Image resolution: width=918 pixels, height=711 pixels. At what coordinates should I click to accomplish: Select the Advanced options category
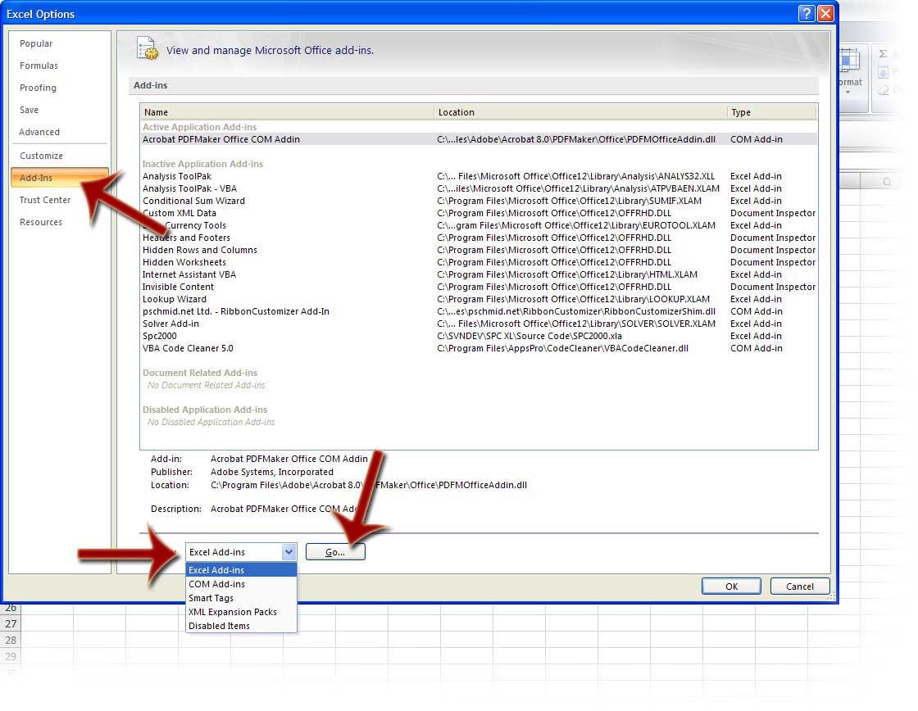point(39,132)
